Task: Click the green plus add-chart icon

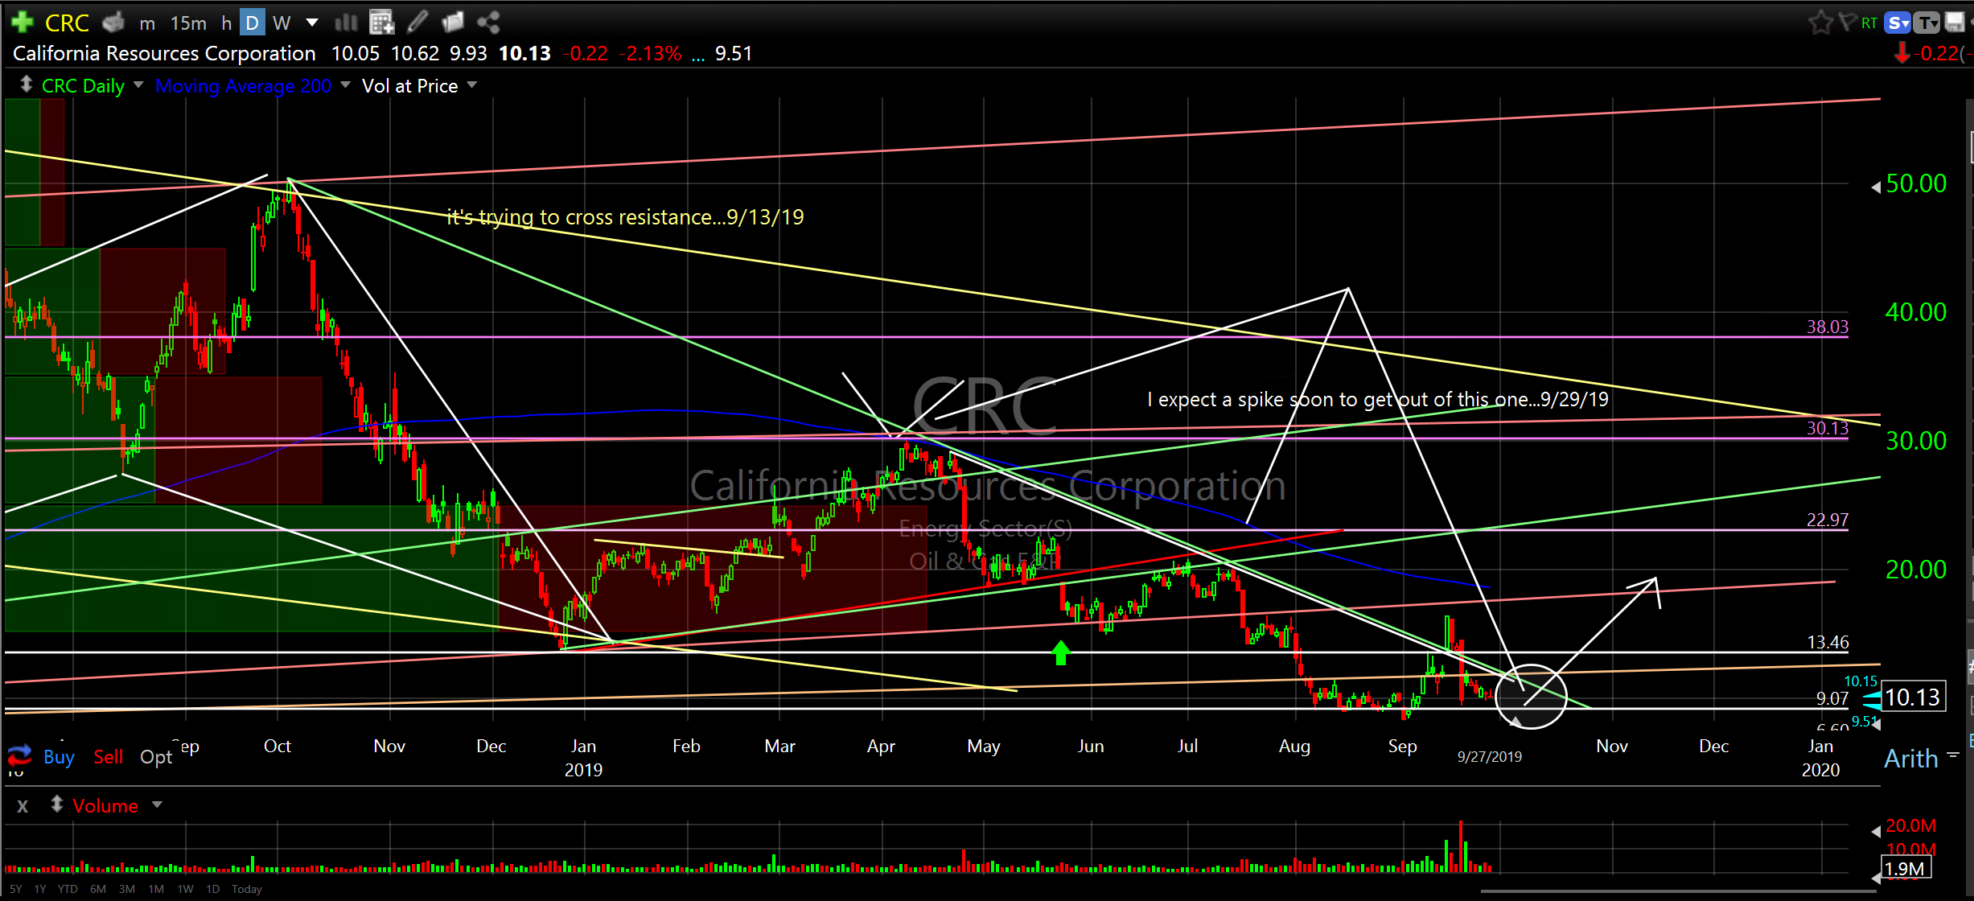Action: pos(22,22)
